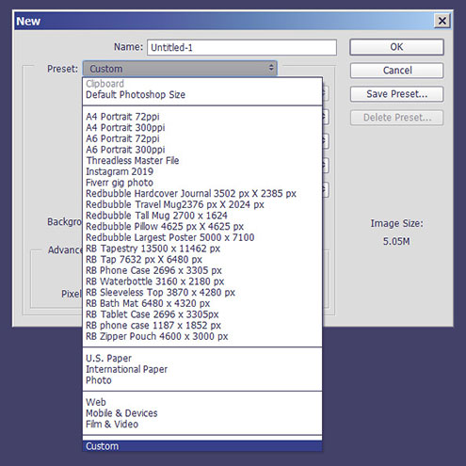Select Redbubble Travel Mug preset
The height and width of the screenshot is (466, 466).
(x=202, y=204)
